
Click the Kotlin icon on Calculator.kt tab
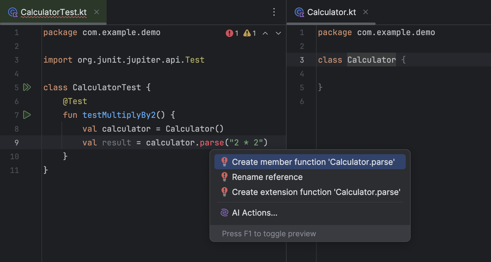click(299, 12)
